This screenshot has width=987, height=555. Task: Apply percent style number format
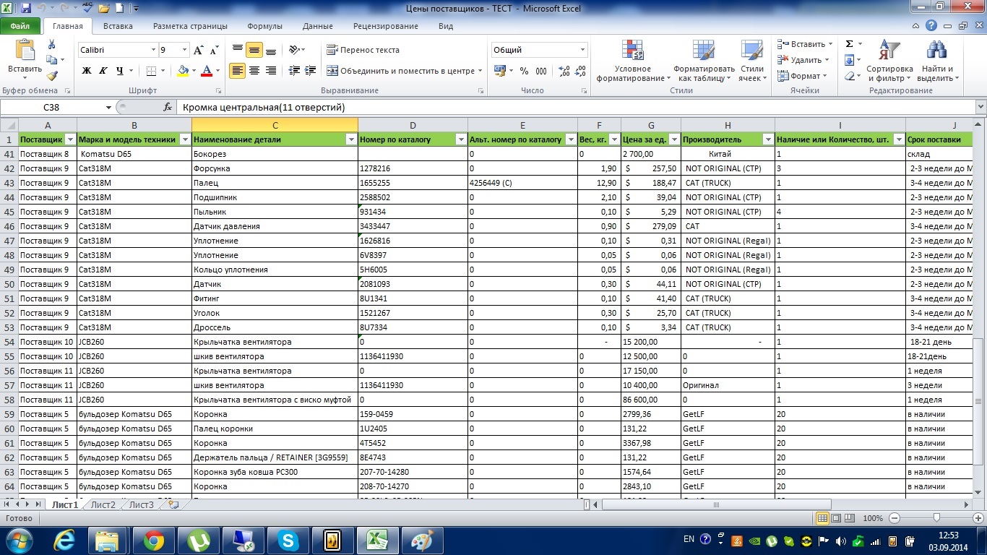click(524, 71)
